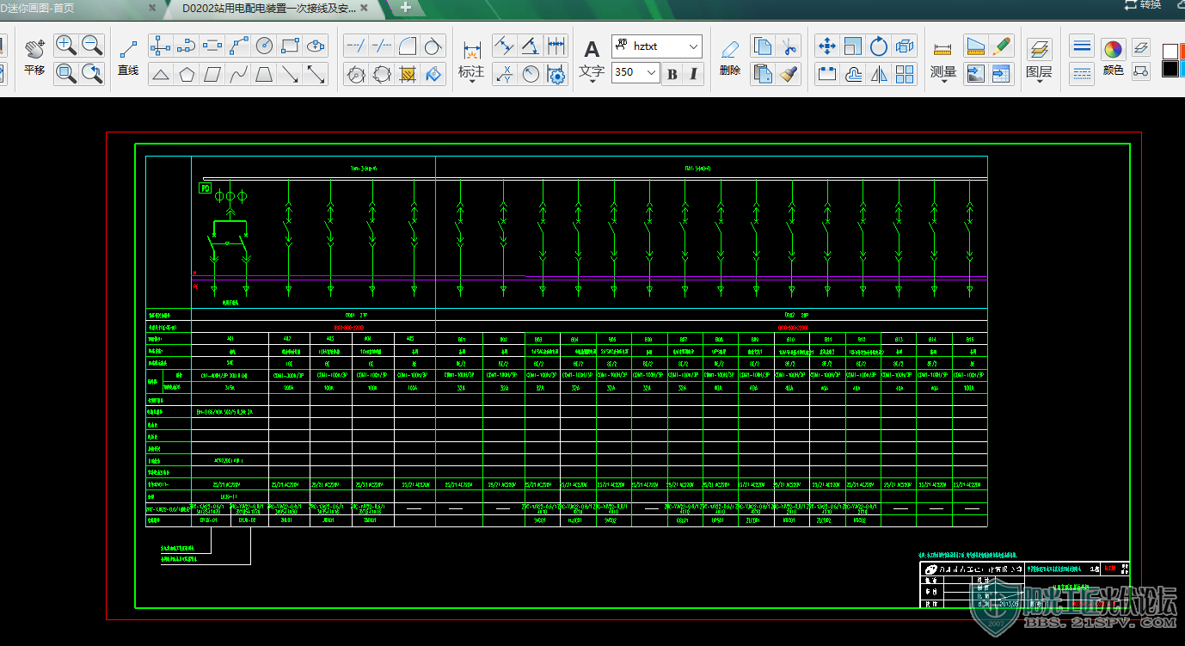Pick the triangle shape tool
1185x646 pixels.
click(160, 75)
